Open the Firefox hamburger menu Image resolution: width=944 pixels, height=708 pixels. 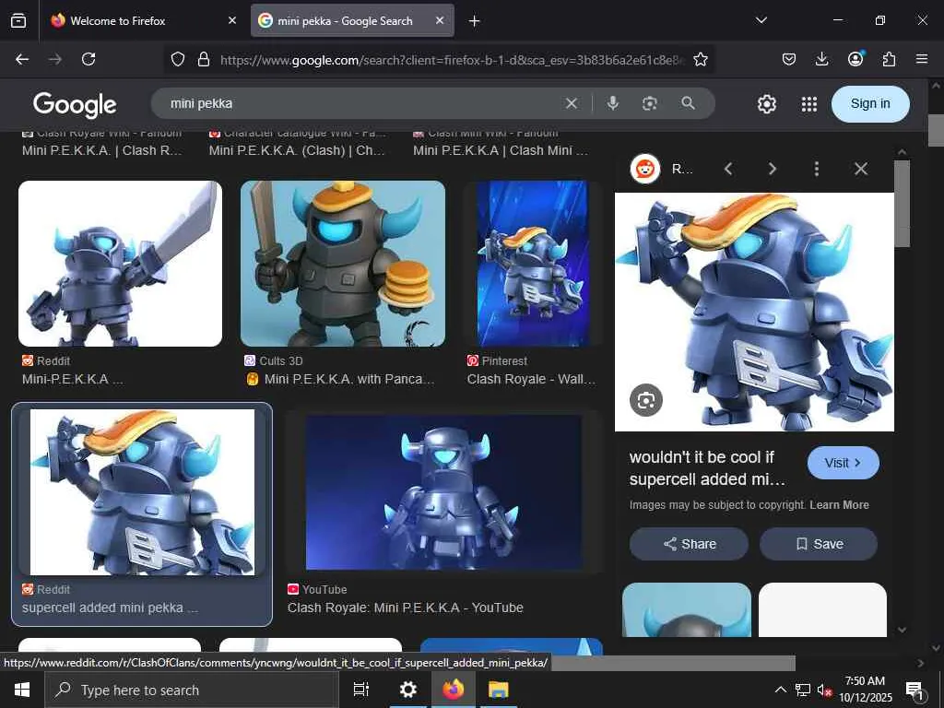point(922,59)
